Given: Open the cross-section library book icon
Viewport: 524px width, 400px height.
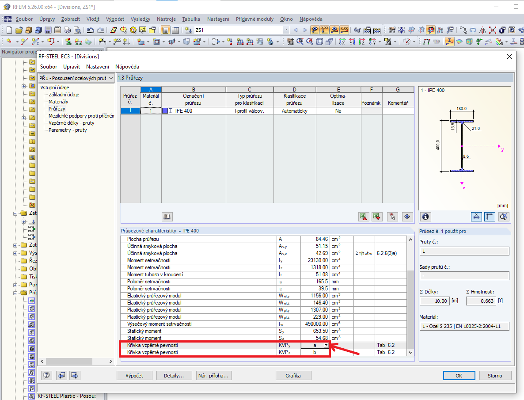Looking at the screenshot, I should (x=167, y=217).
